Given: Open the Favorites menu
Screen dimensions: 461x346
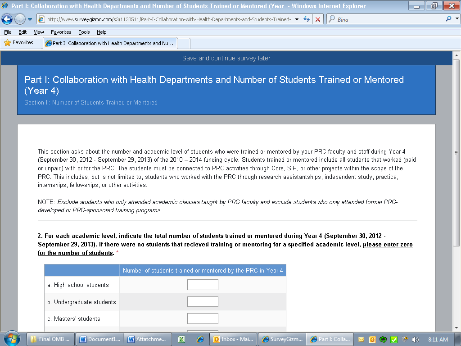Looking at the screenshot, I should point(61,32).
